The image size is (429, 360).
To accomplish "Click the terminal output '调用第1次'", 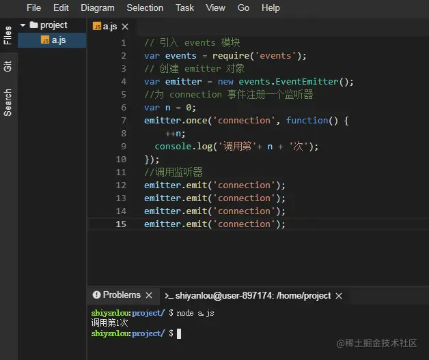I will point(109,323).
